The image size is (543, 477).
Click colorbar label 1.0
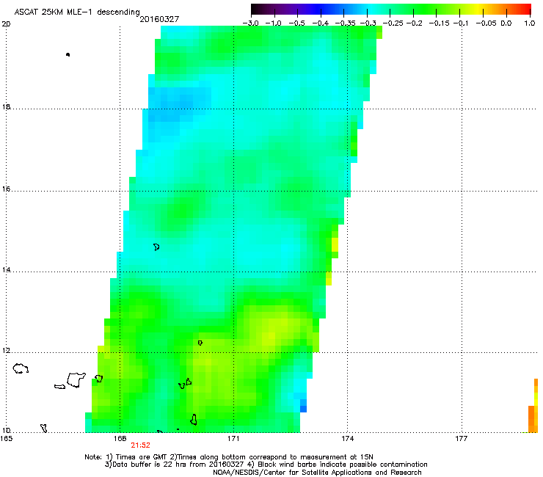530,23
